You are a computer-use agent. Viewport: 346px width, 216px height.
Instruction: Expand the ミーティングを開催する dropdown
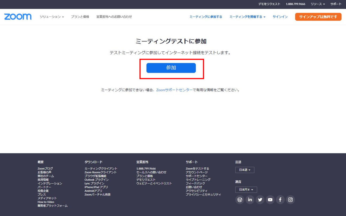coord(247,17)
